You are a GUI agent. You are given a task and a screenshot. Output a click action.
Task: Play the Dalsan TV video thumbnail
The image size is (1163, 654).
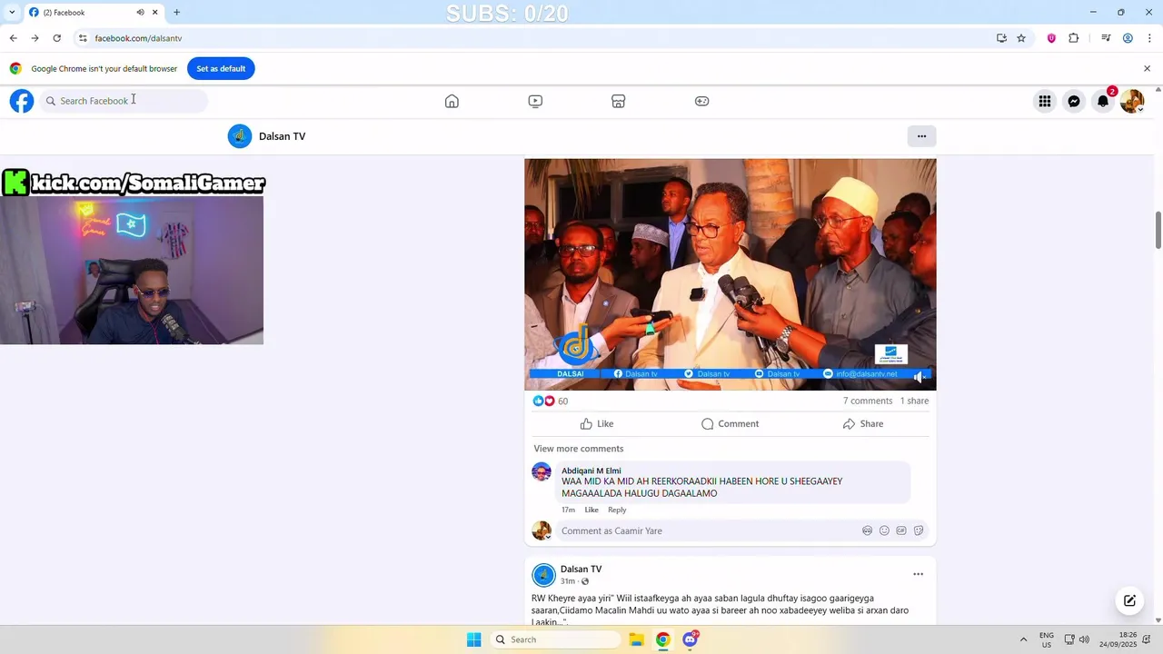pos(731,274)
